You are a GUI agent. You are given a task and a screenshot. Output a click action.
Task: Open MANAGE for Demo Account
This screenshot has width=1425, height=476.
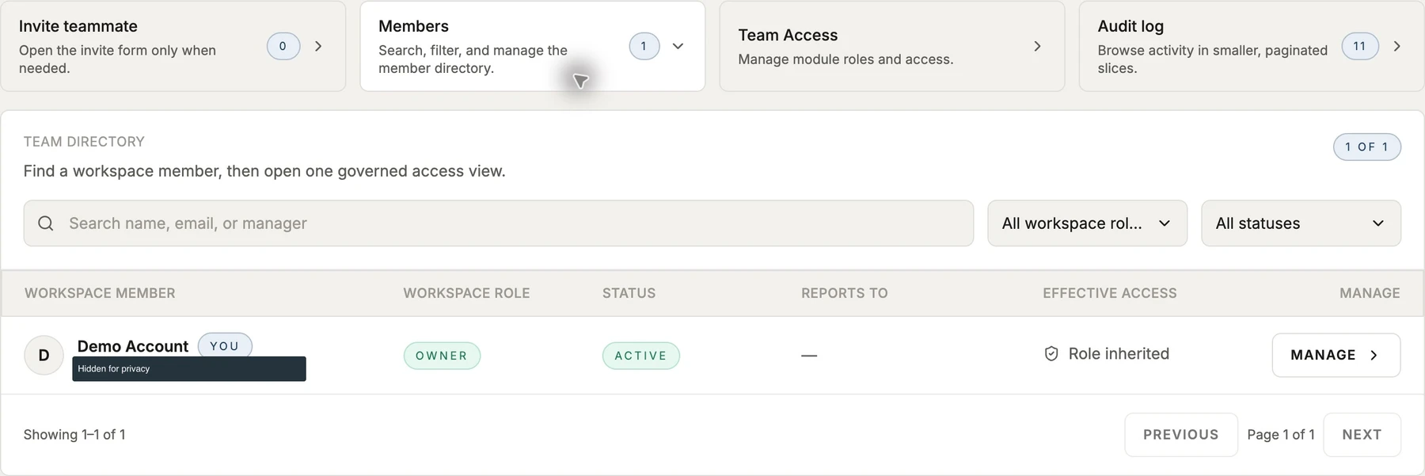1336,355
